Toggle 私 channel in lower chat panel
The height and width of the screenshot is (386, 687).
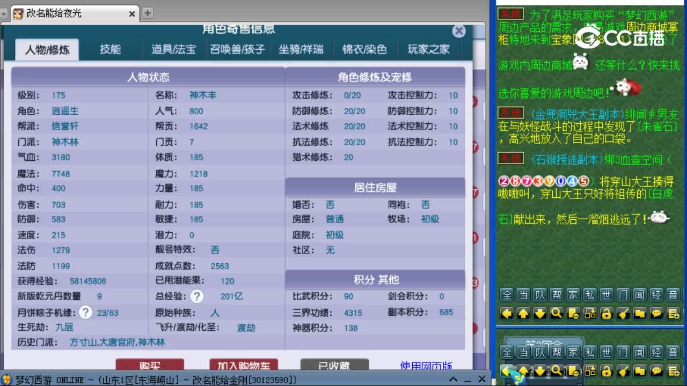(590, 352)
